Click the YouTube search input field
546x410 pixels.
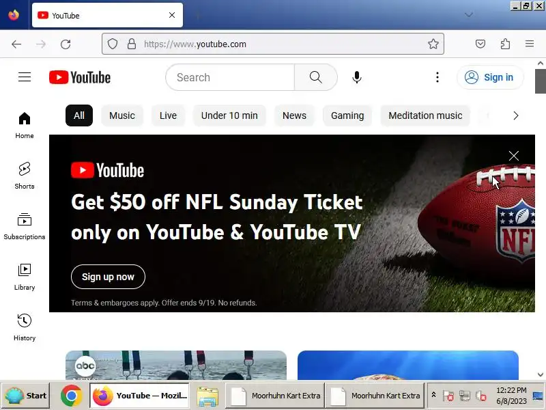click(230, 77)
